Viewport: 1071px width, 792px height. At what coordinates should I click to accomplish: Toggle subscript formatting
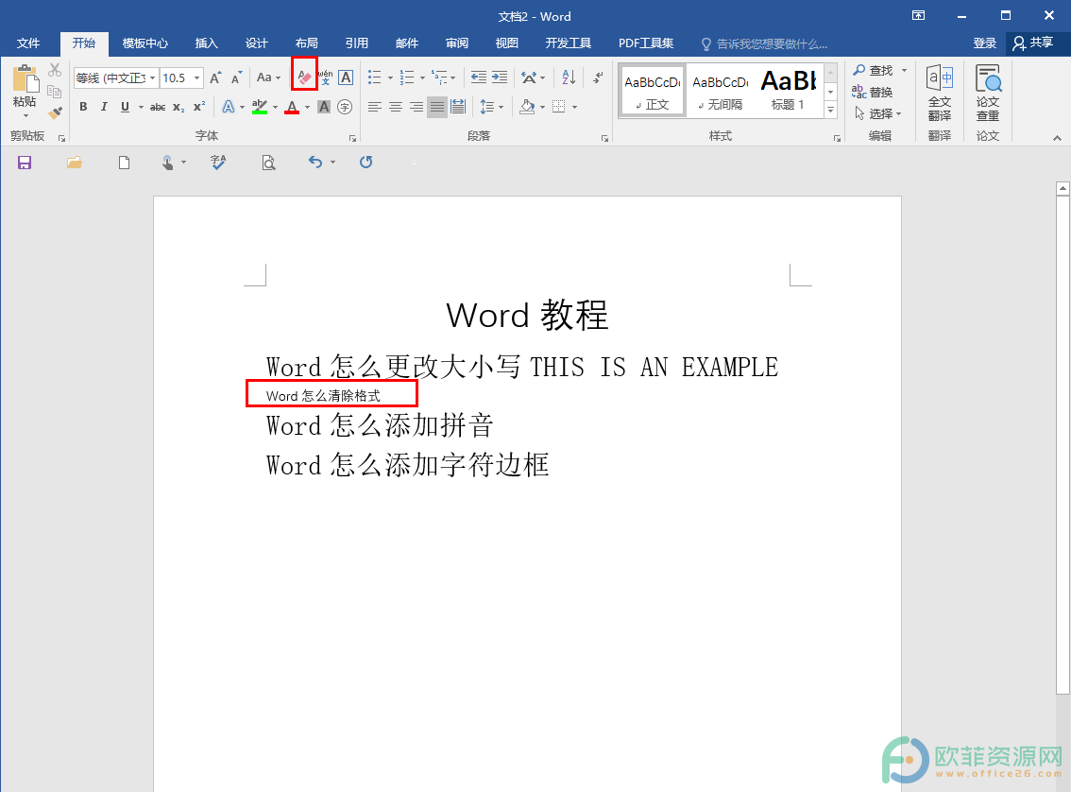178,108
